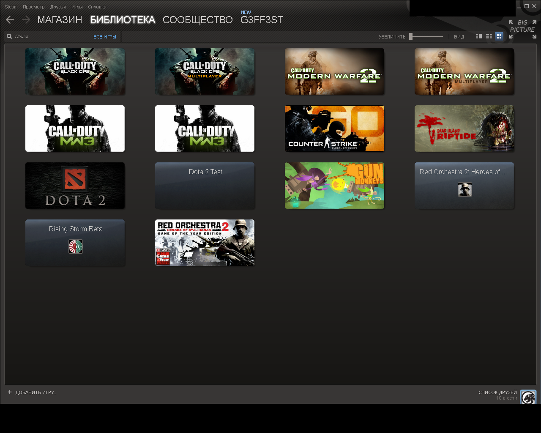Image resolution: width=541 pixels, height=433 pixels.
Task: Click the plus icon to add game
Action: [10, 392]
